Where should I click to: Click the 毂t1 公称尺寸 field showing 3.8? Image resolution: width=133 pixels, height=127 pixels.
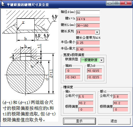point(121,97)
